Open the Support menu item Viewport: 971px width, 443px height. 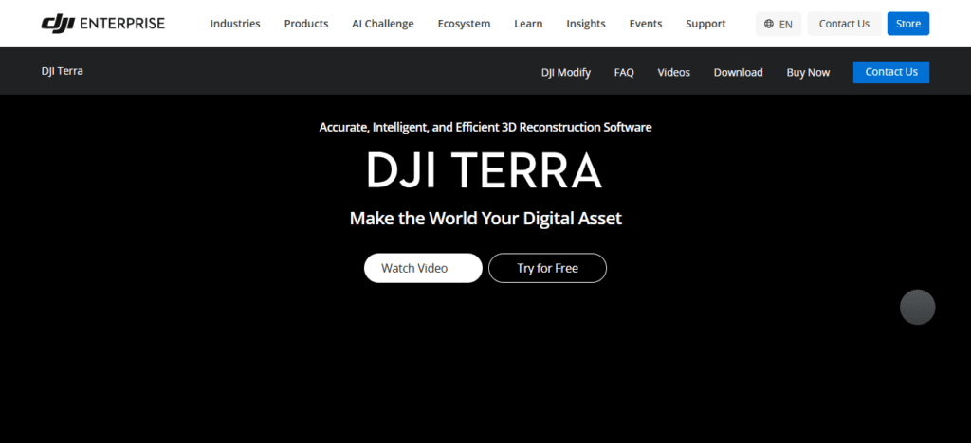pos(705,24)
